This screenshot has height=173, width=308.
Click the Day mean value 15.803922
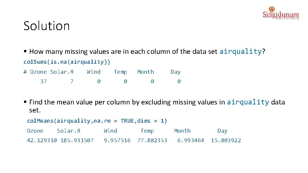coord(226,140)
